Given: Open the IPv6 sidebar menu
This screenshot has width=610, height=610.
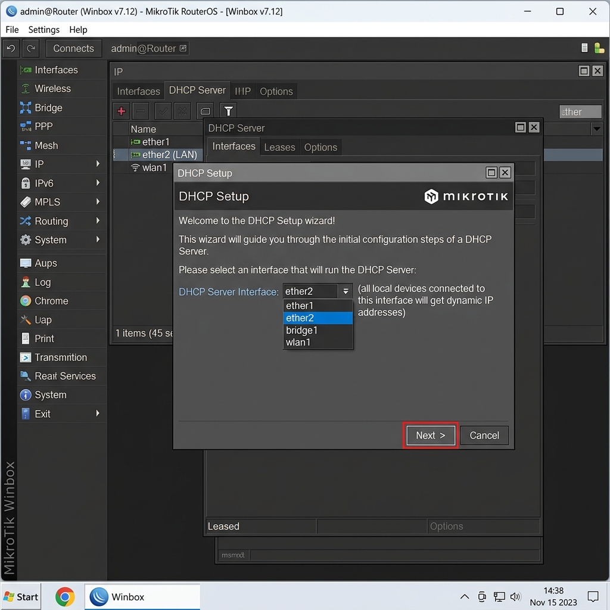Looking at the screenshot, I should click(x=61, y=183).
